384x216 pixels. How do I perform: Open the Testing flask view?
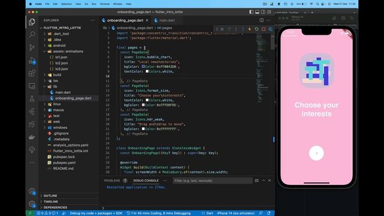click(x=32, y=98)
